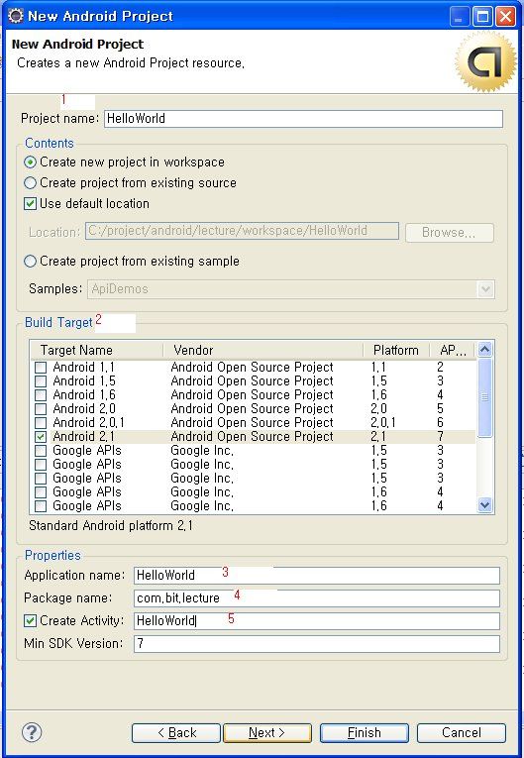Click the title bar gear icon
524x758 pixels.
point(16,16)
